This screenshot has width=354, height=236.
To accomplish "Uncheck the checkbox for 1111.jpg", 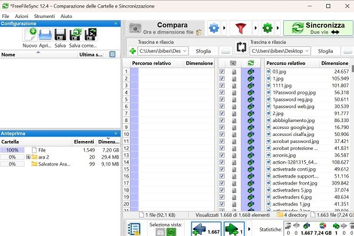I will (x=222, y=85).
